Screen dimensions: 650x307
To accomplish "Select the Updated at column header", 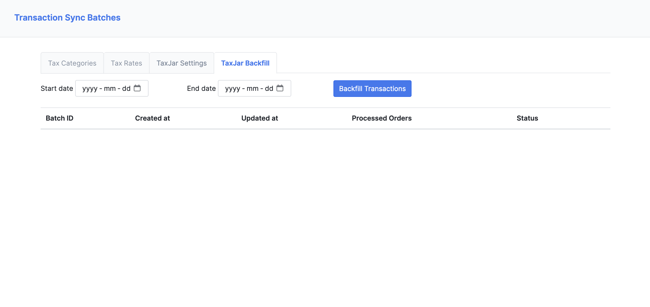I will (260, 118).
